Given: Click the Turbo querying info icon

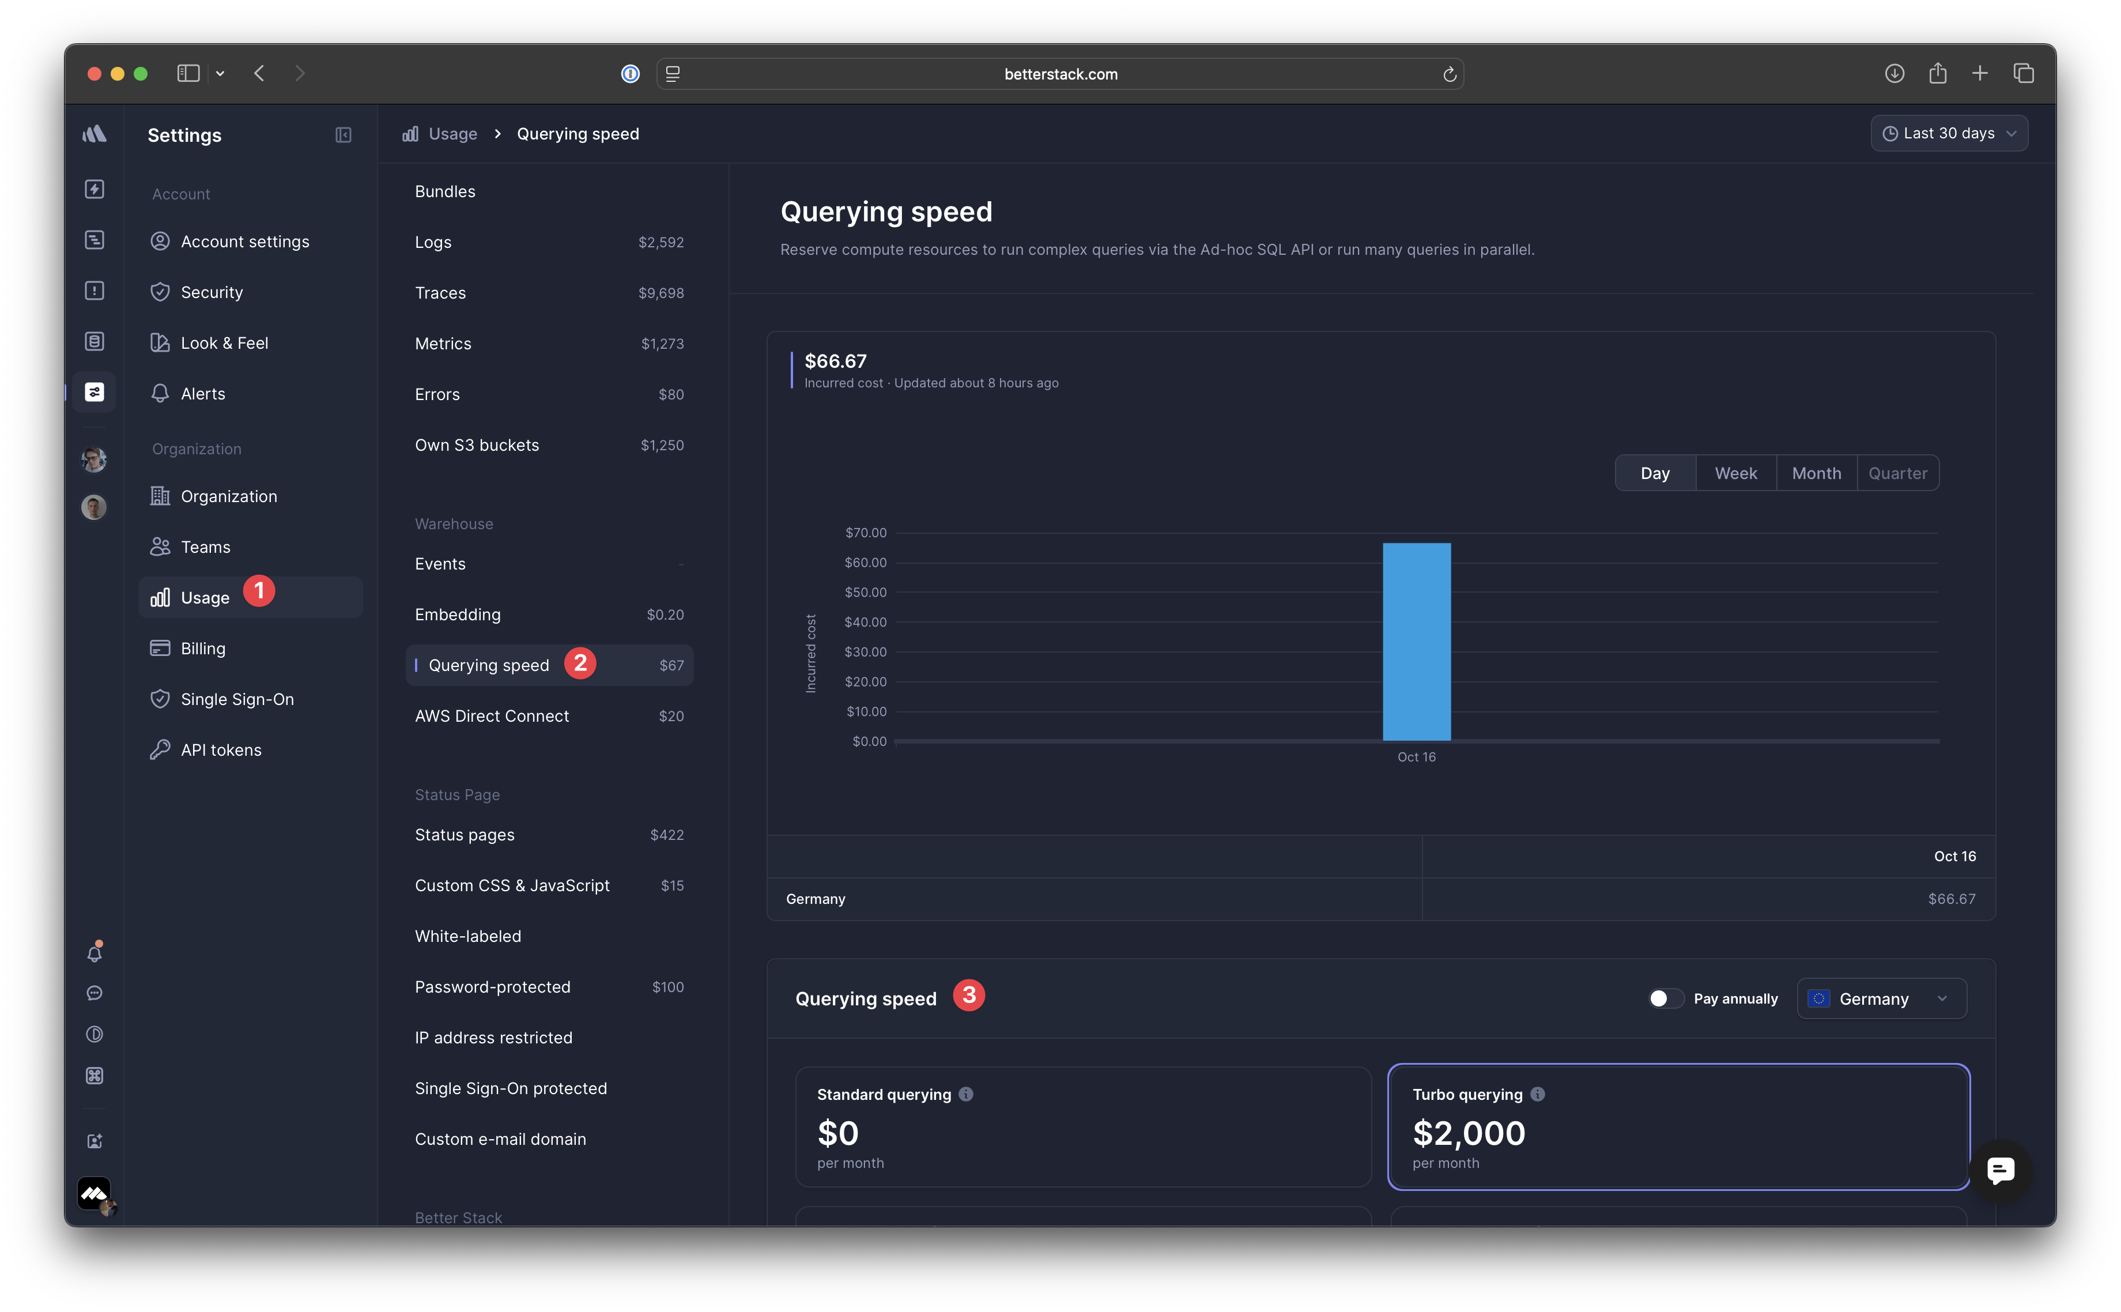Looking at the screenshot, I should click(x=1537, y=1094).
